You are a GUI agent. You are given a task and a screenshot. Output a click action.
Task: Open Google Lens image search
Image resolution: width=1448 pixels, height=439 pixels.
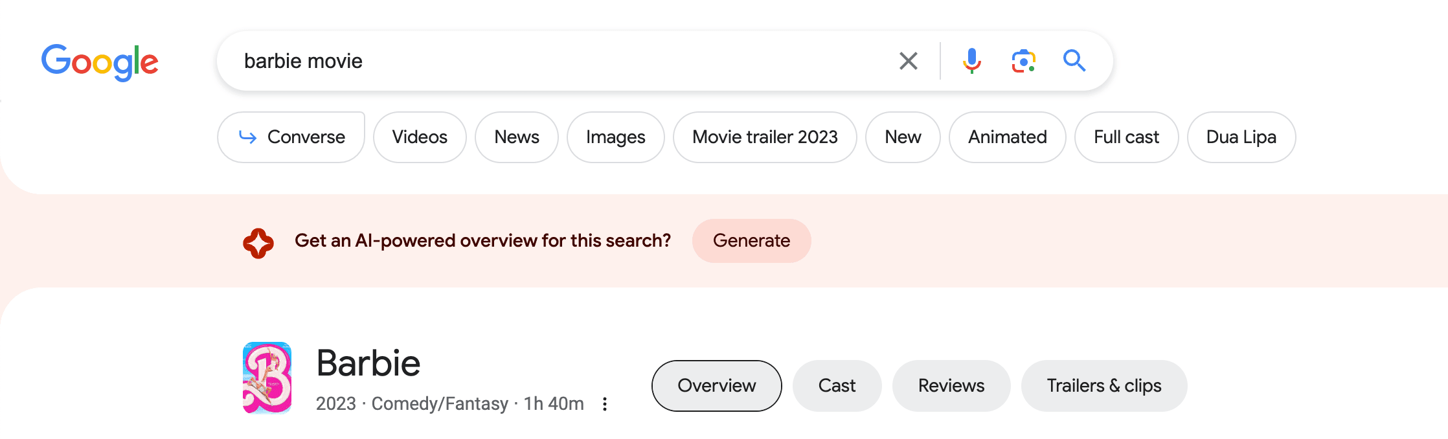[1023, 61]
